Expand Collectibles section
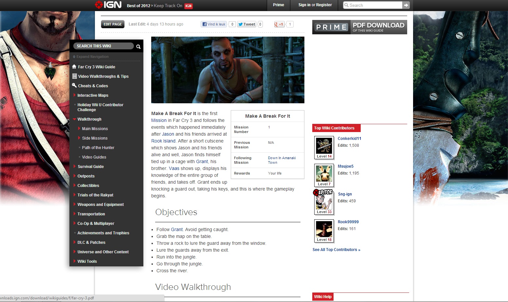The height and width of the screenshot is (302, 508). point(75,185)
